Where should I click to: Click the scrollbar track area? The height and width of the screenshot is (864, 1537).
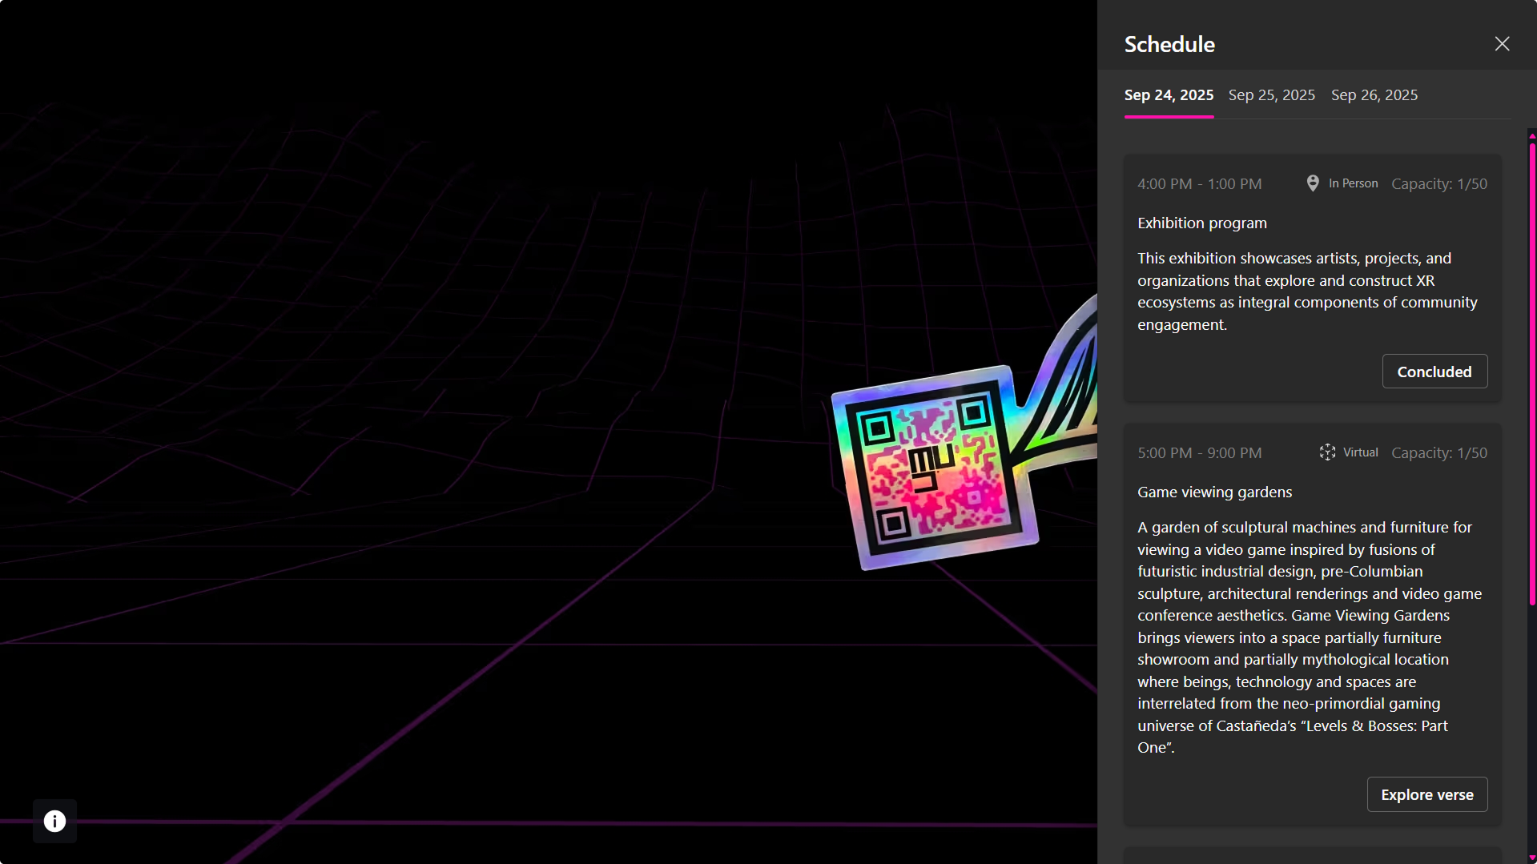1531,721
